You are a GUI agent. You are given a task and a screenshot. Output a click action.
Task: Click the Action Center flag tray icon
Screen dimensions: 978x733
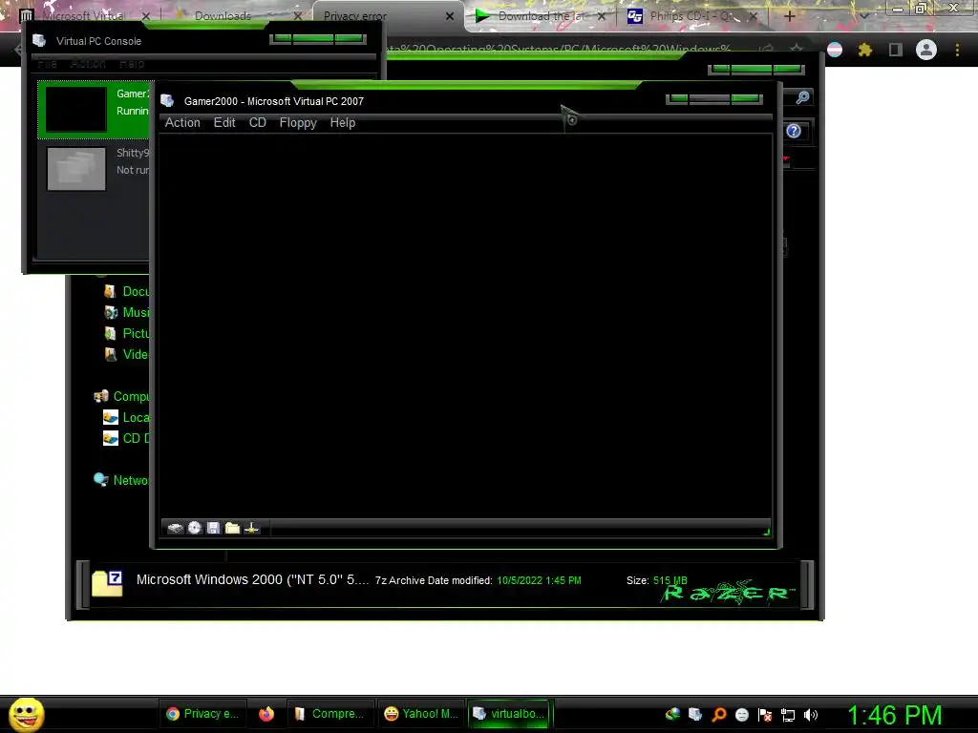(765, 715)
